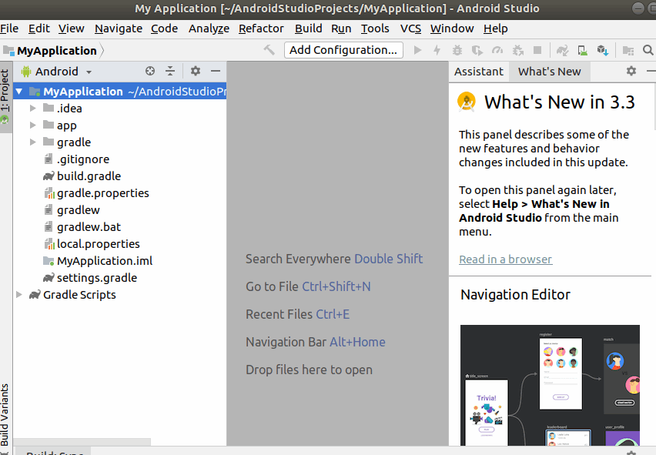
Task: Click the build.gradle elephant icon
Action: (49, 176)
